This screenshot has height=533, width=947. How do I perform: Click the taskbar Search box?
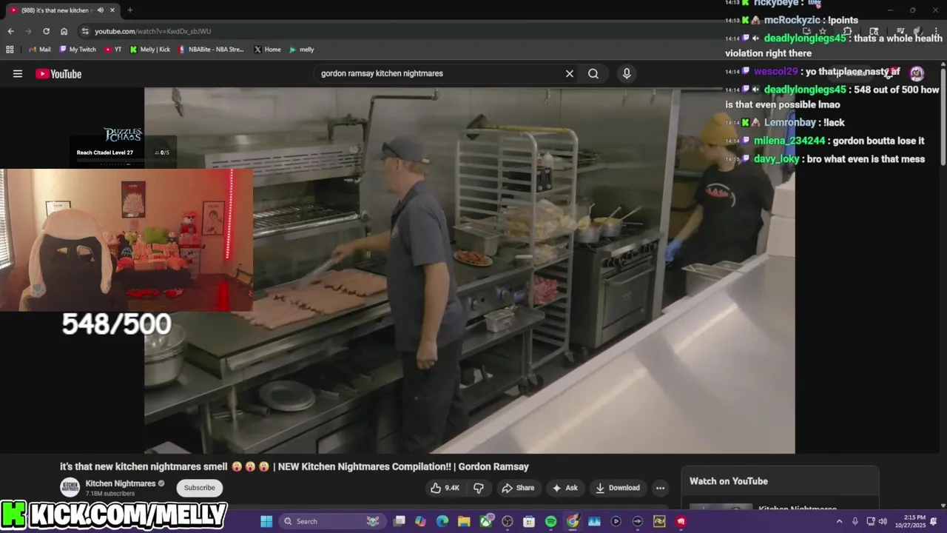(x=331, y=521)
